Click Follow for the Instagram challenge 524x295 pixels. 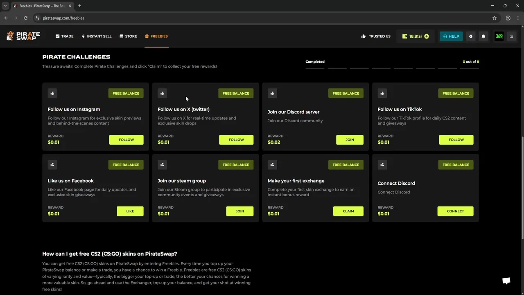click(126, 140)
